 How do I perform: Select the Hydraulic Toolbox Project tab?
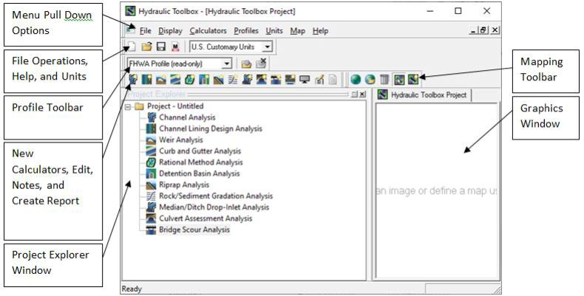[x=424, y=95]
